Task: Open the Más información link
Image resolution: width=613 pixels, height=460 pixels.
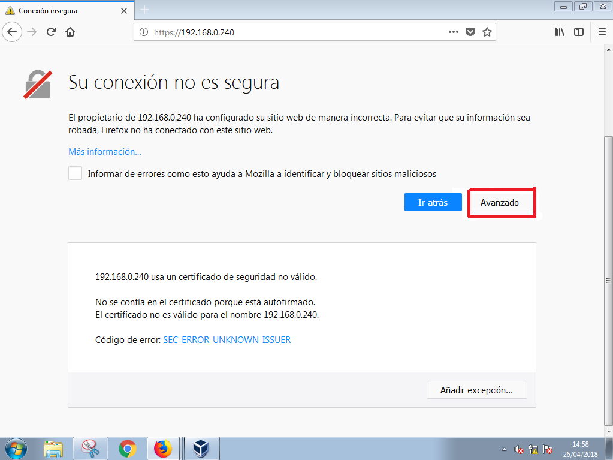Action: pos(105,152)
